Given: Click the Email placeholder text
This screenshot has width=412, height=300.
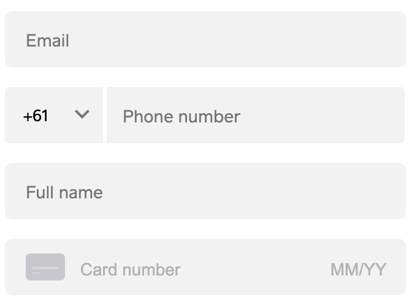Looking at the screenshot, I should point(48,40).
